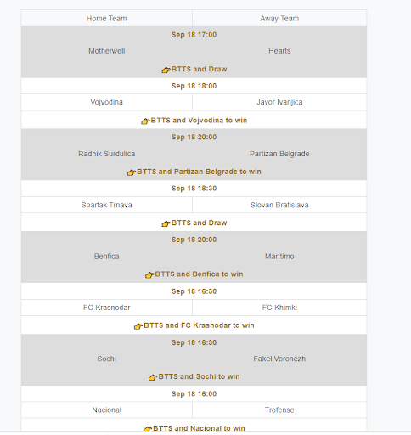The height and width of the screenshot is (435, 411).
Task: Click the Javor Ivanjica team cell
Action: [x=279, y=102]
